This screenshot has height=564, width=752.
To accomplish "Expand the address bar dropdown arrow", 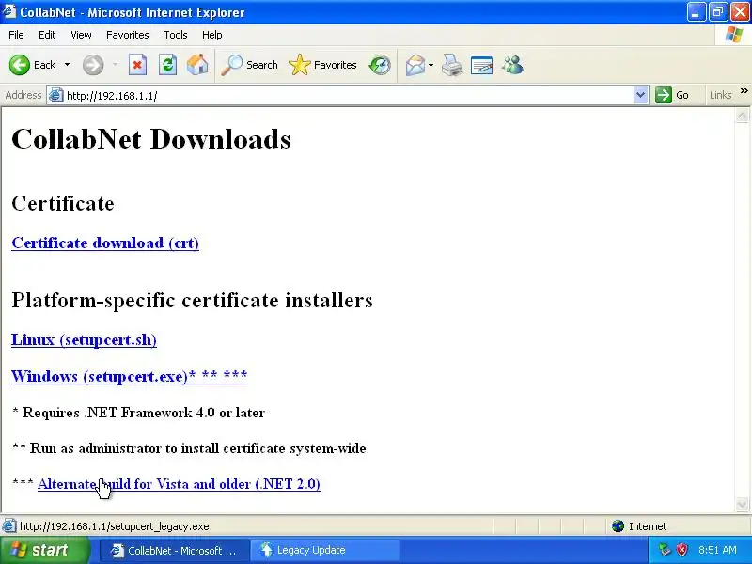I will click(640, 95).
